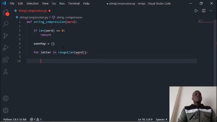This screenshot has height=122, width=217.
Task: Split the editor to the right
Action: [203, 11]
